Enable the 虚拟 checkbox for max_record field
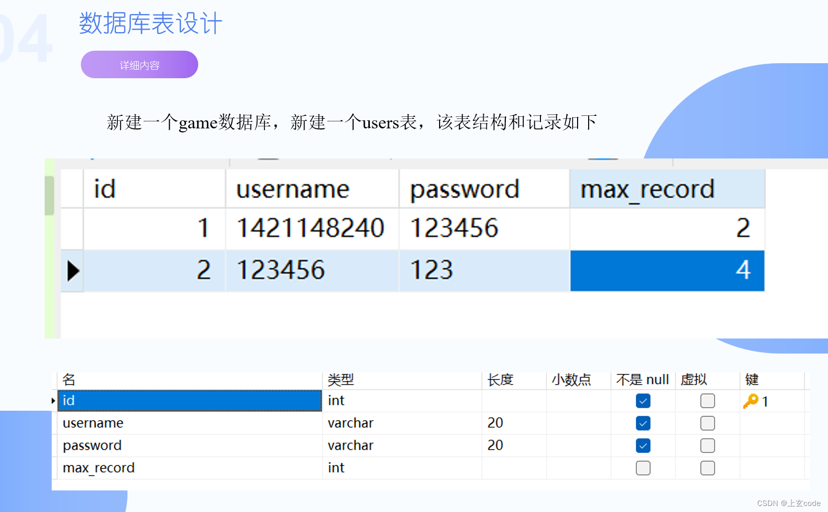Image resolution: width=828 pixels, height=512 pixels. (708, 468)
